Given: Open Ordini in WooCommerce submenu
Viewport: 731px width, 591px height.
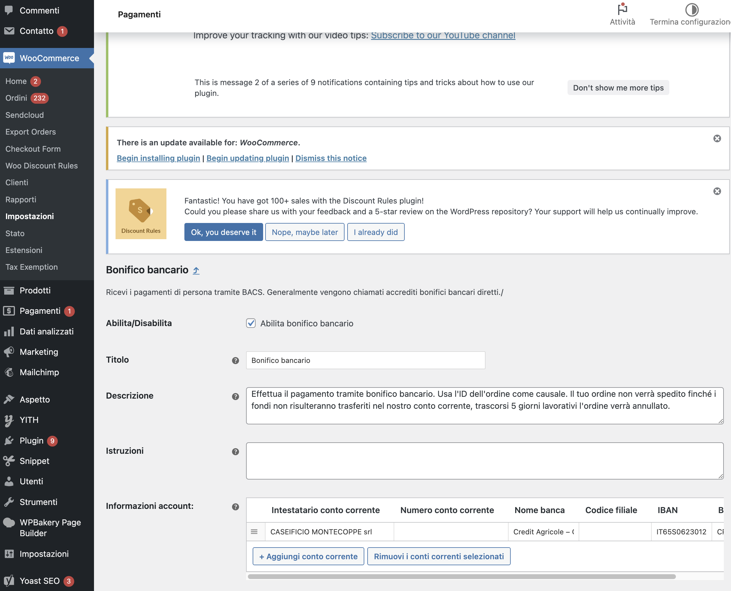Looking at the screenshot, I should [16, 98].
